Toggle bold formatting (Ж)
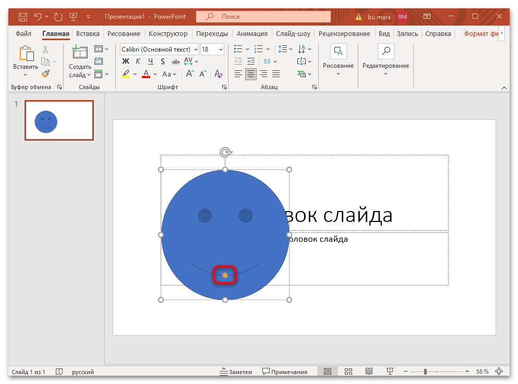This screenshot has height=384, width=518. coord(125,61)
